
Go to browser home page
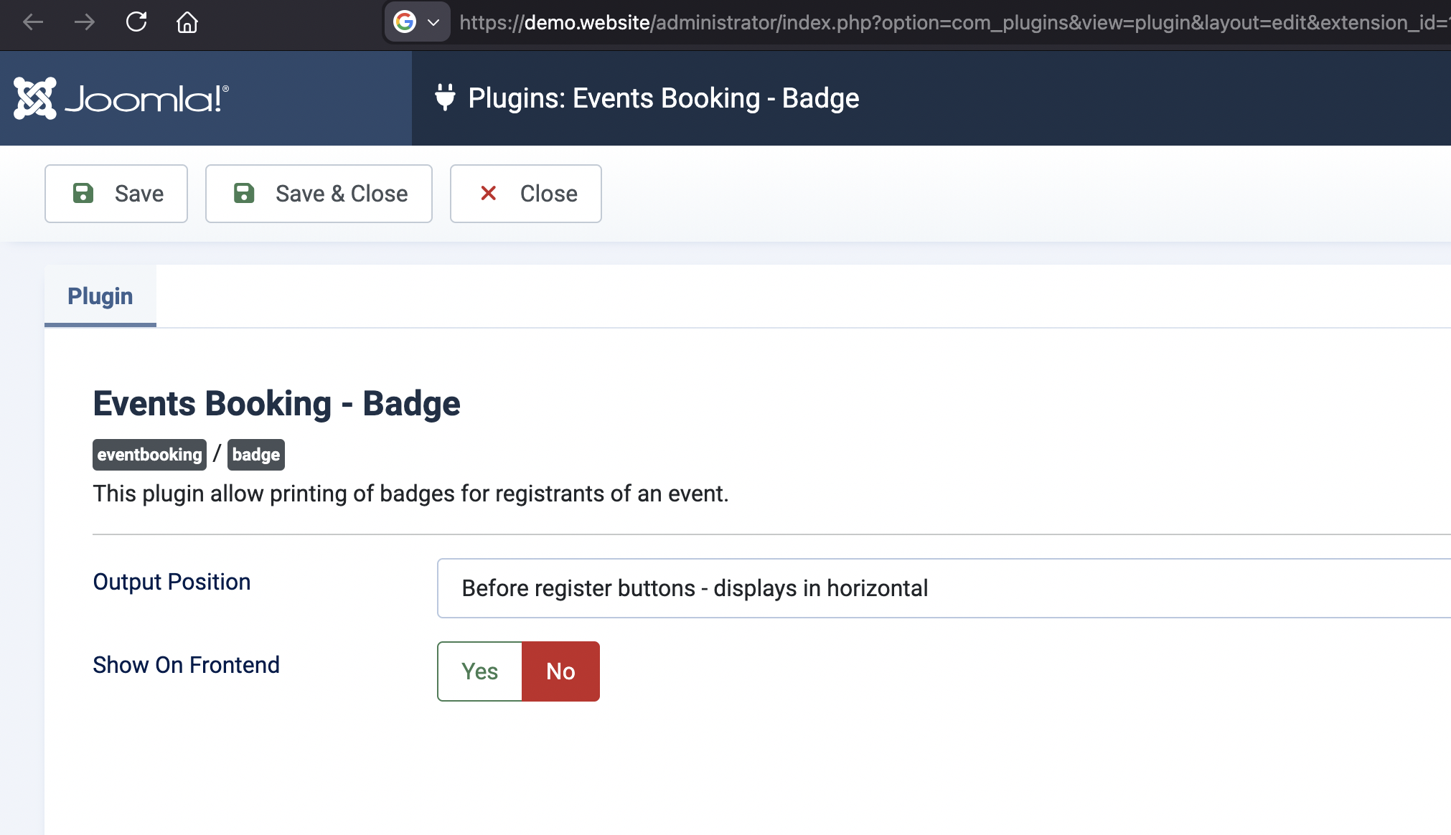[x=187, y=22]
